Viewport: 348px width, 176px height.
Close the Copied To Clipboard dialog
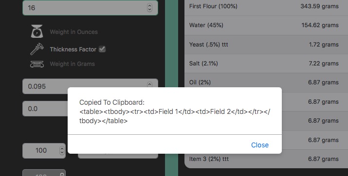tap(260, 145)
